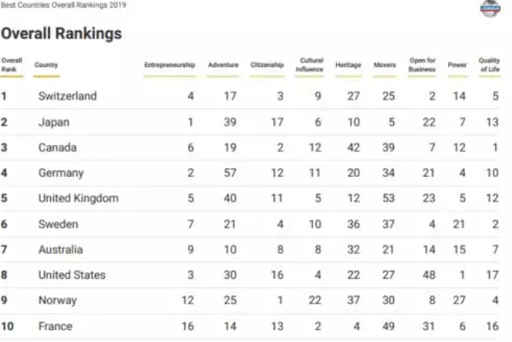Sort by Power column header
The image size is (512, 342).
[x=457, y=65]
